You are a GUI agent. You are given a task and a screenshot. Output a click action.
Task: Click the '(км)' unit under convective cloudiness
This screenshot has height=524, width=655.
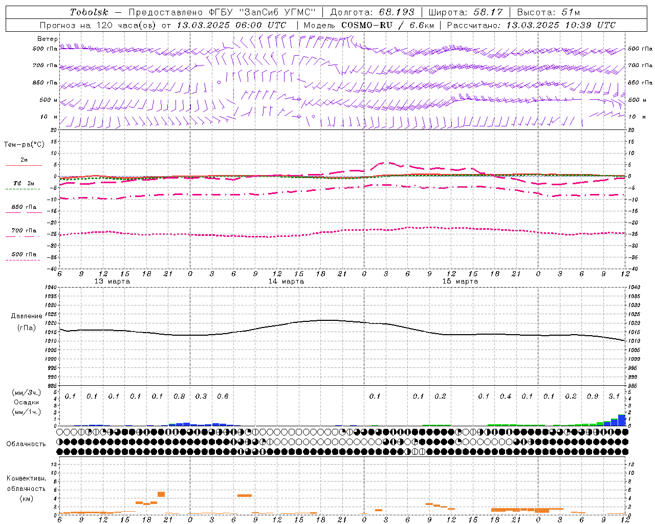(x=27, y=498)
